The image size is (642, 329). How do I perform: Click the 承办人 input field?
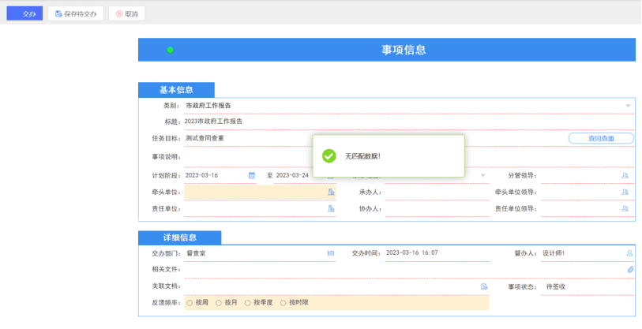point(437,192)
